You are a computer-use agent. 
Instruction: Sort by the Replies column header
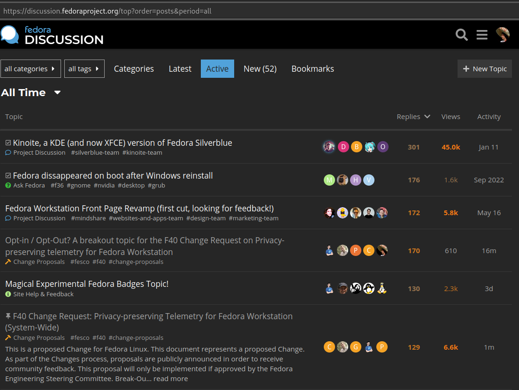(413, 117)
